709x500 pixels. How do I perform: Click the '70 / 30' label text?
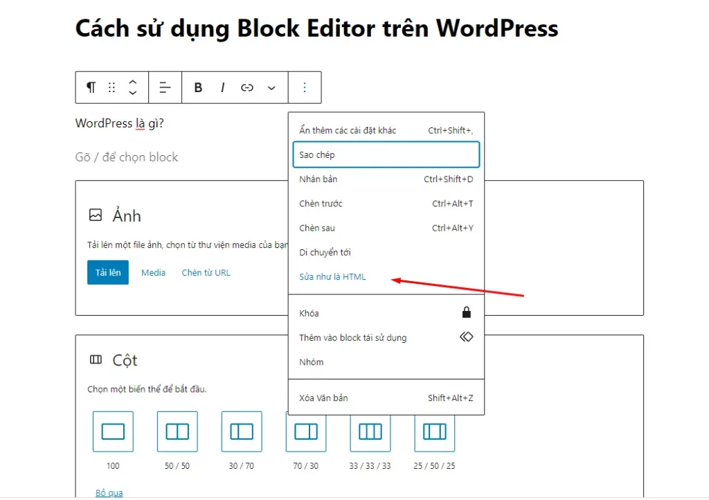pyautogui.click(x=305, y=465)
